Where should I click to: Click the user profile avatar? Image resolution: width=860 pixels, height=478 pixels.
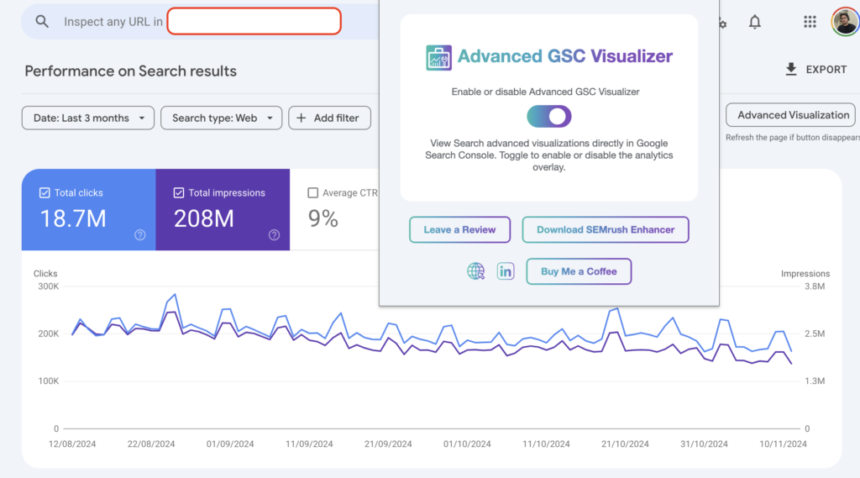tap(844, 23)
